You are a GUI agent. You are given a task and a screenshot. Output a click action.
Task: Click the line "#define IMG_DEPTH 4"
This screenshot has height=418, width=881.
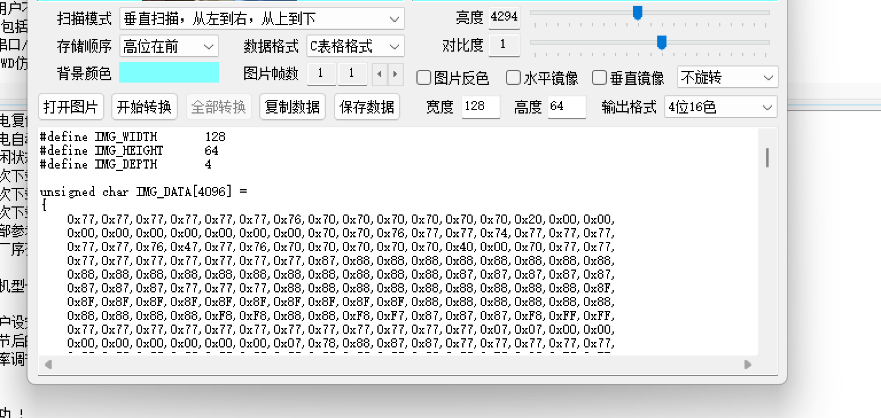[126, 165]
